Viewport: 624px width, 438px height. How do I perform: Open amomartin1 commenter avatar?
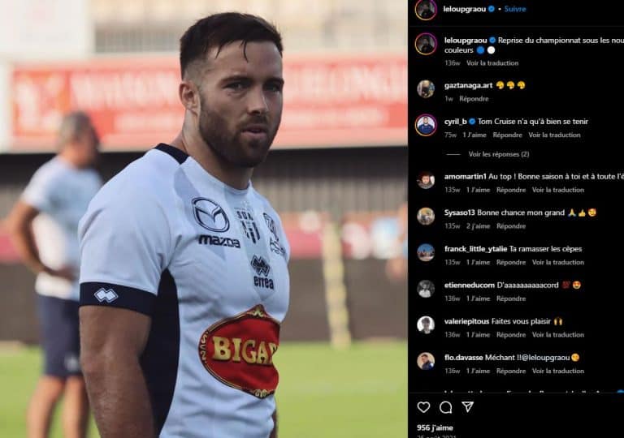(426, 180)
